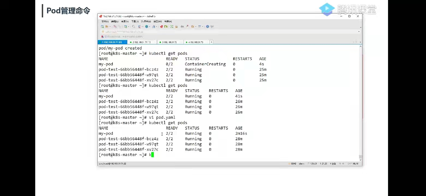Open the 帮助(H) menu
The height and width of the screenshot is (196, 426).
(x=168, y=22)
